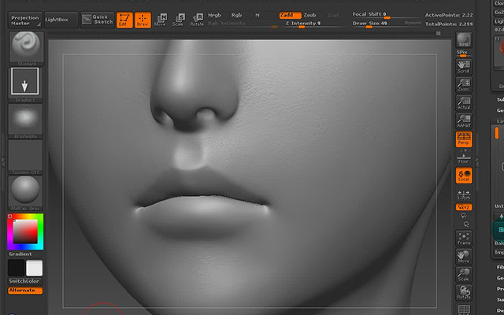Toggle Draw mode button
The image size is (504, 315).
[x=143, y=20]
